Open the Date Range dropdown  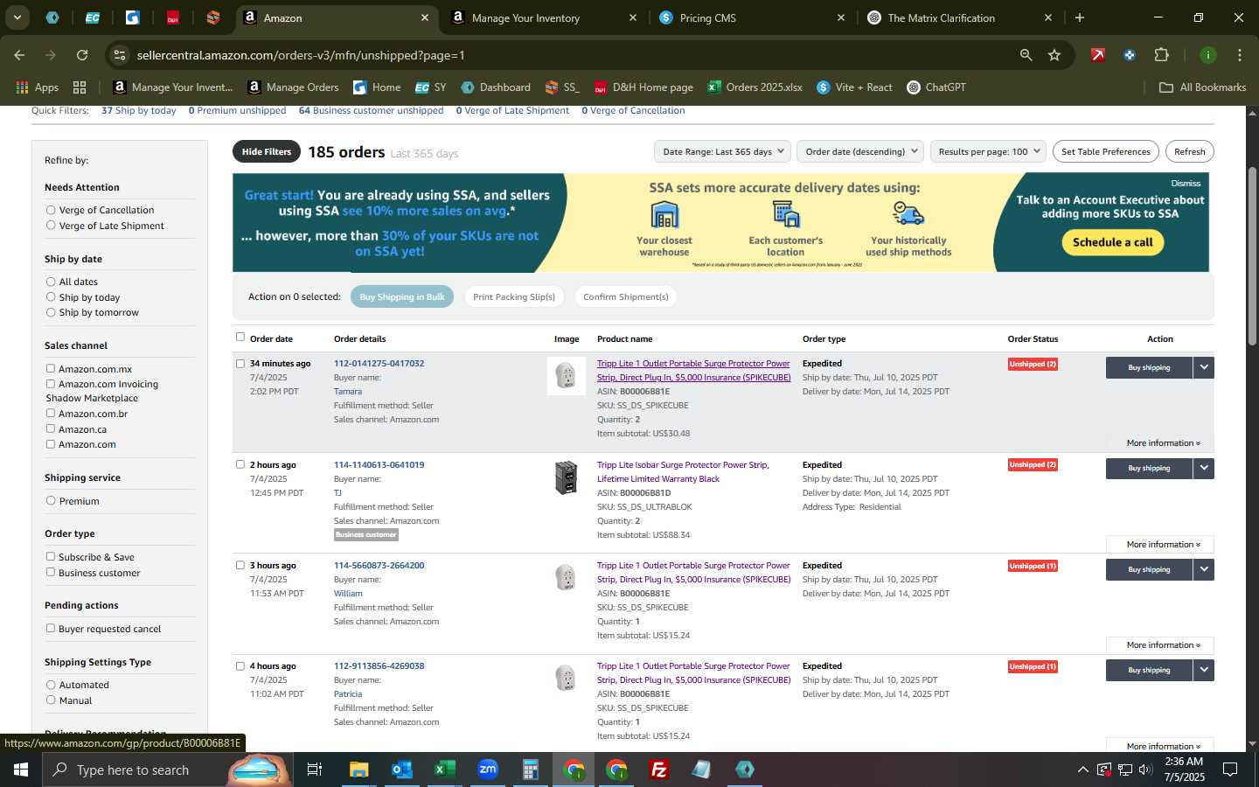click(x=722, y=151)
